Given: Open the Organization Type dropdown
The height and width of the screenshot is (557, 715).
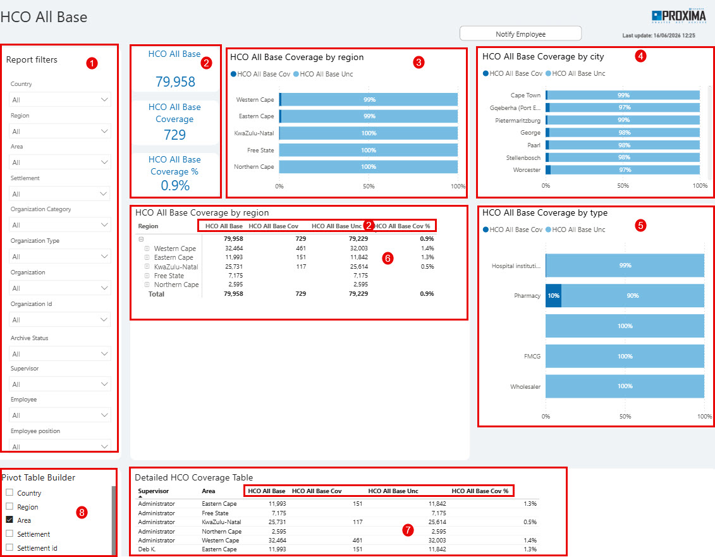Looking at the screenshot, I should tap(59, 257).
